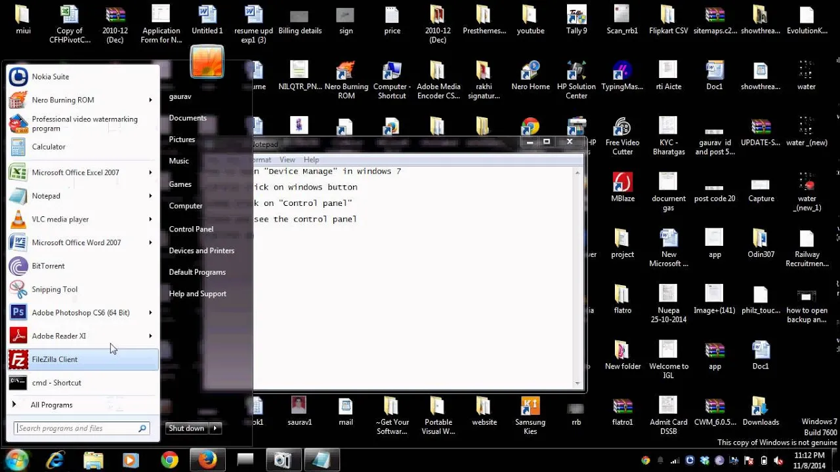The height and width of the screenshot is (472, 840).
Task: Open Windows Media Player taskbar icon
Action: [x=131, y=460]
